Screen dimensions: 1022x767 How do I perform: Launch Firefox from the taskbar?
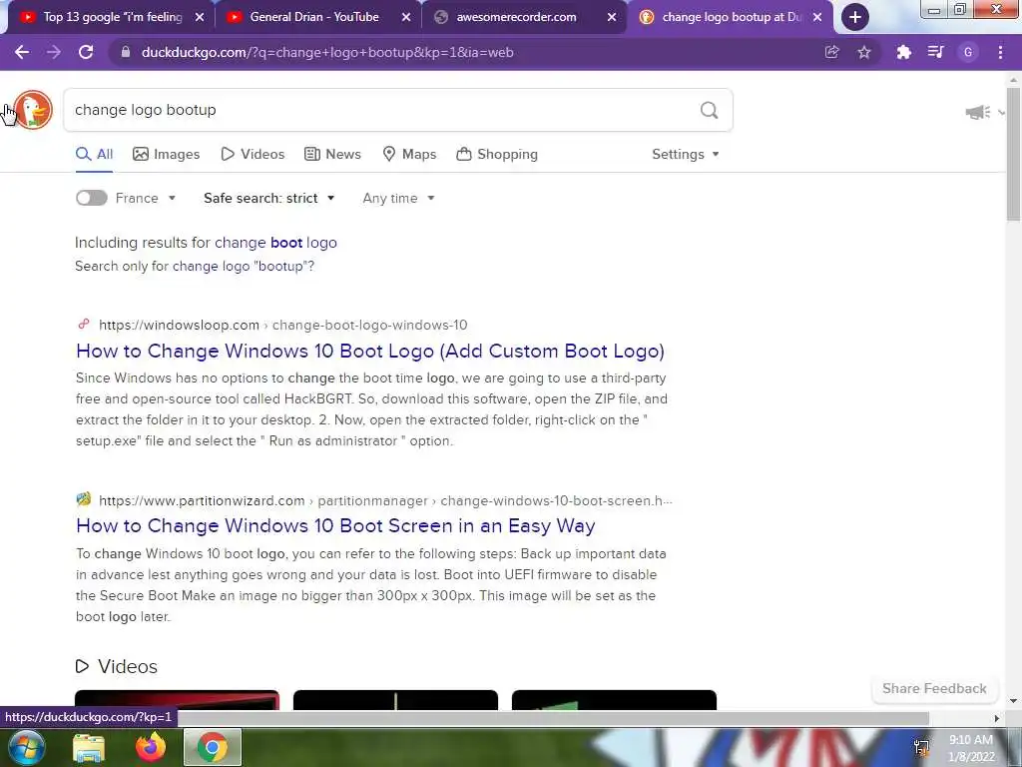pos(151,747)
